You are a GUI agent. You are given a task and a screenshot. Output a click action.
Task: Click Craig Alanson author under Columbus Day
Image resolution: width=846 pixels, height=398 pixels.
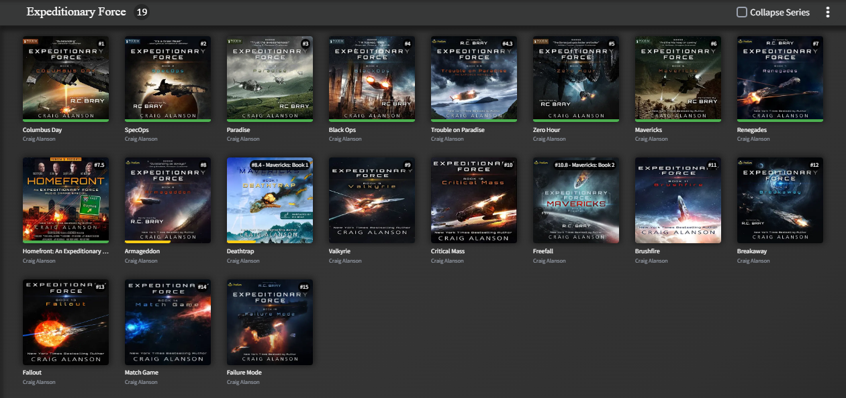pos(39,139)
